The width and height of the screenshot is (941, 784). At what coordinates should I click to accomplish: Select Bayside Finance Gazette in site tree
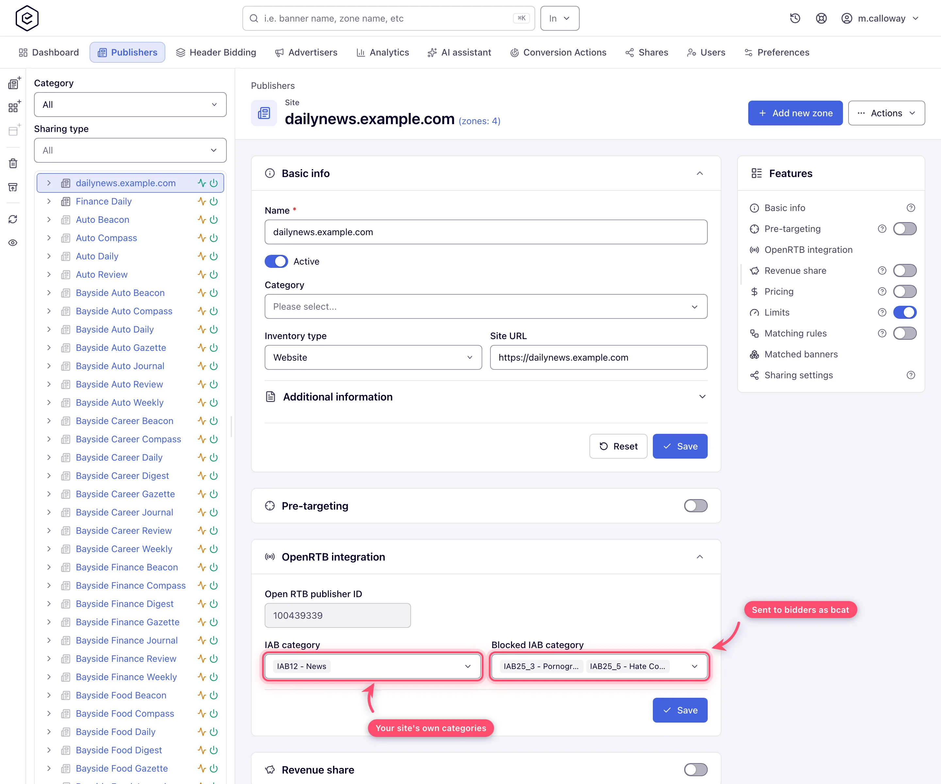pos(128,622)
